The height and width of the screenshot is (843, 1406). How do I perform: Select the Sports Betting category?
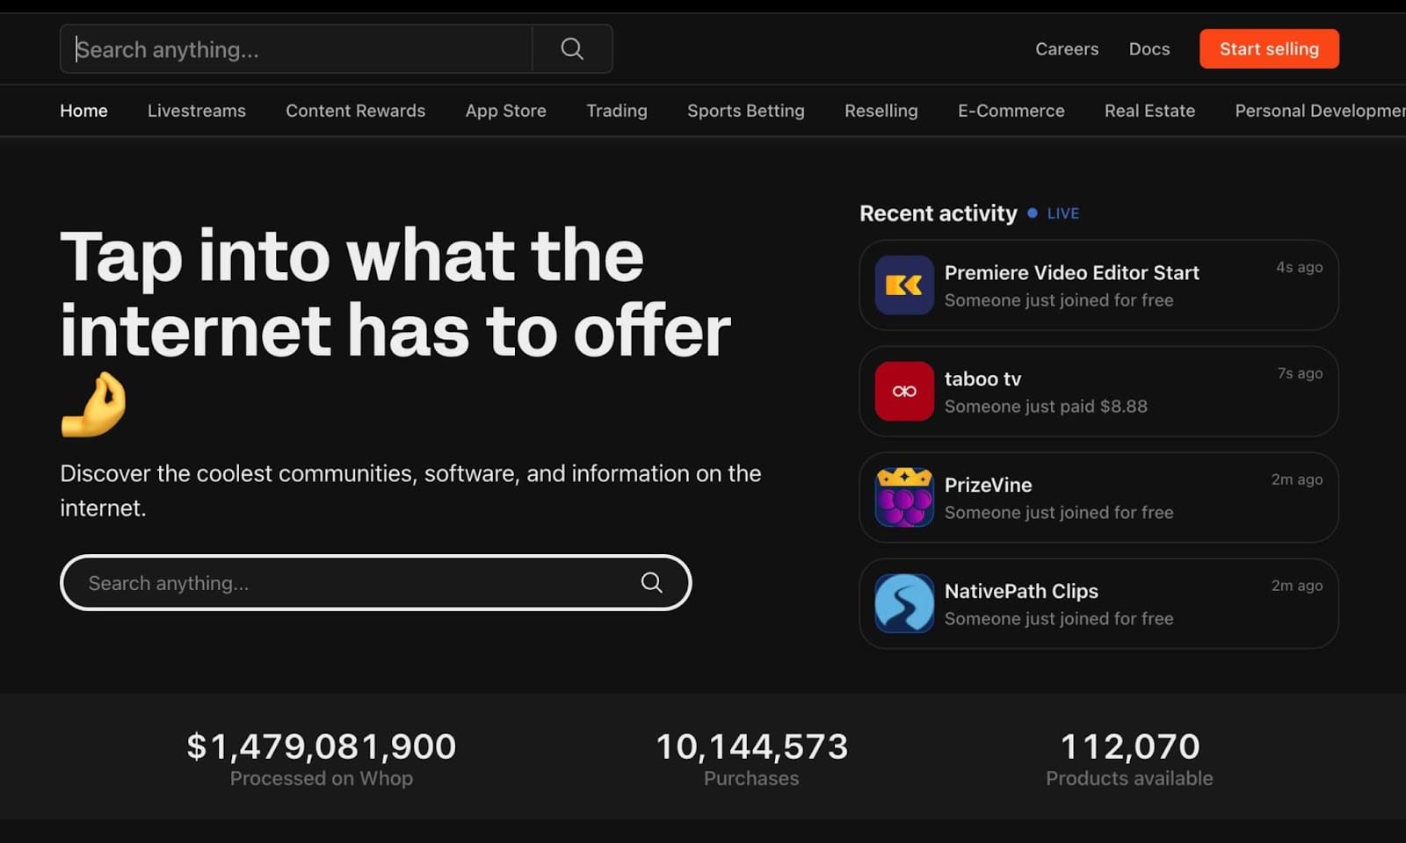(745, 111)
